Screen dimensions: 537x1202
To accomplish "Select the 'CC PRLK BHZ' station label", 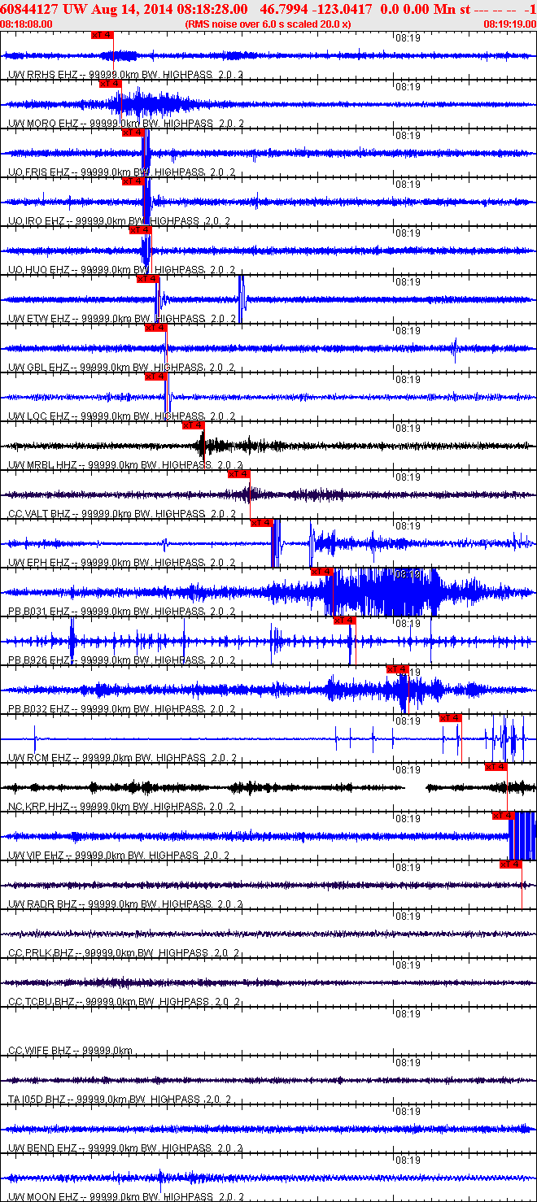I will pos(41,953).
